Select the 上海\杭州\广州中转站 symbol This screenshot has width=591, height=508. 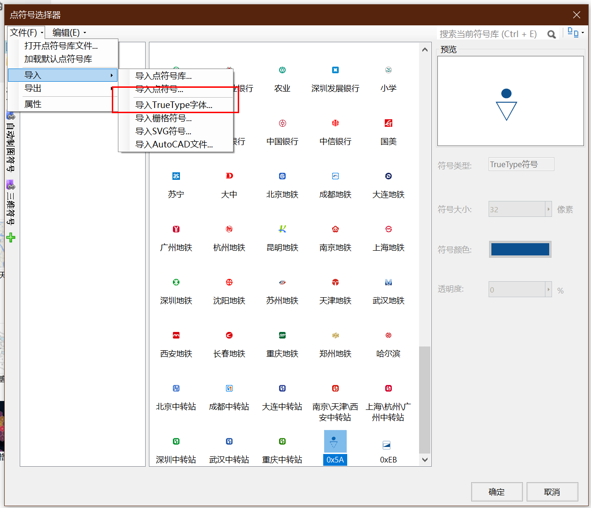coord(389,388)
